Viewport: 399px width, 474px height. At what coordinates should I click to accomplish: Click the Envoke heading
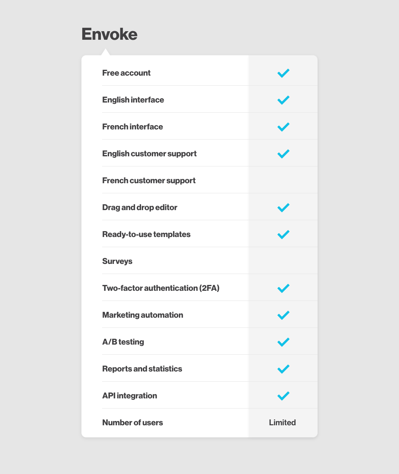[109, 34]
